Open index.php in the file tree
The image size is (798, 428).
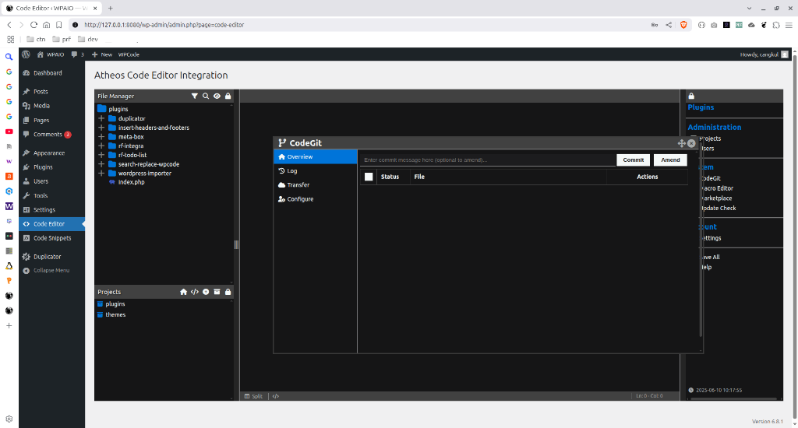click(131, 182)
